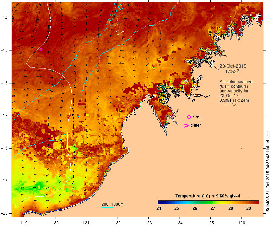Click the longitude axis label '119'
The height and width of the screenshot is (226, 272).
(x=24, y=223)
